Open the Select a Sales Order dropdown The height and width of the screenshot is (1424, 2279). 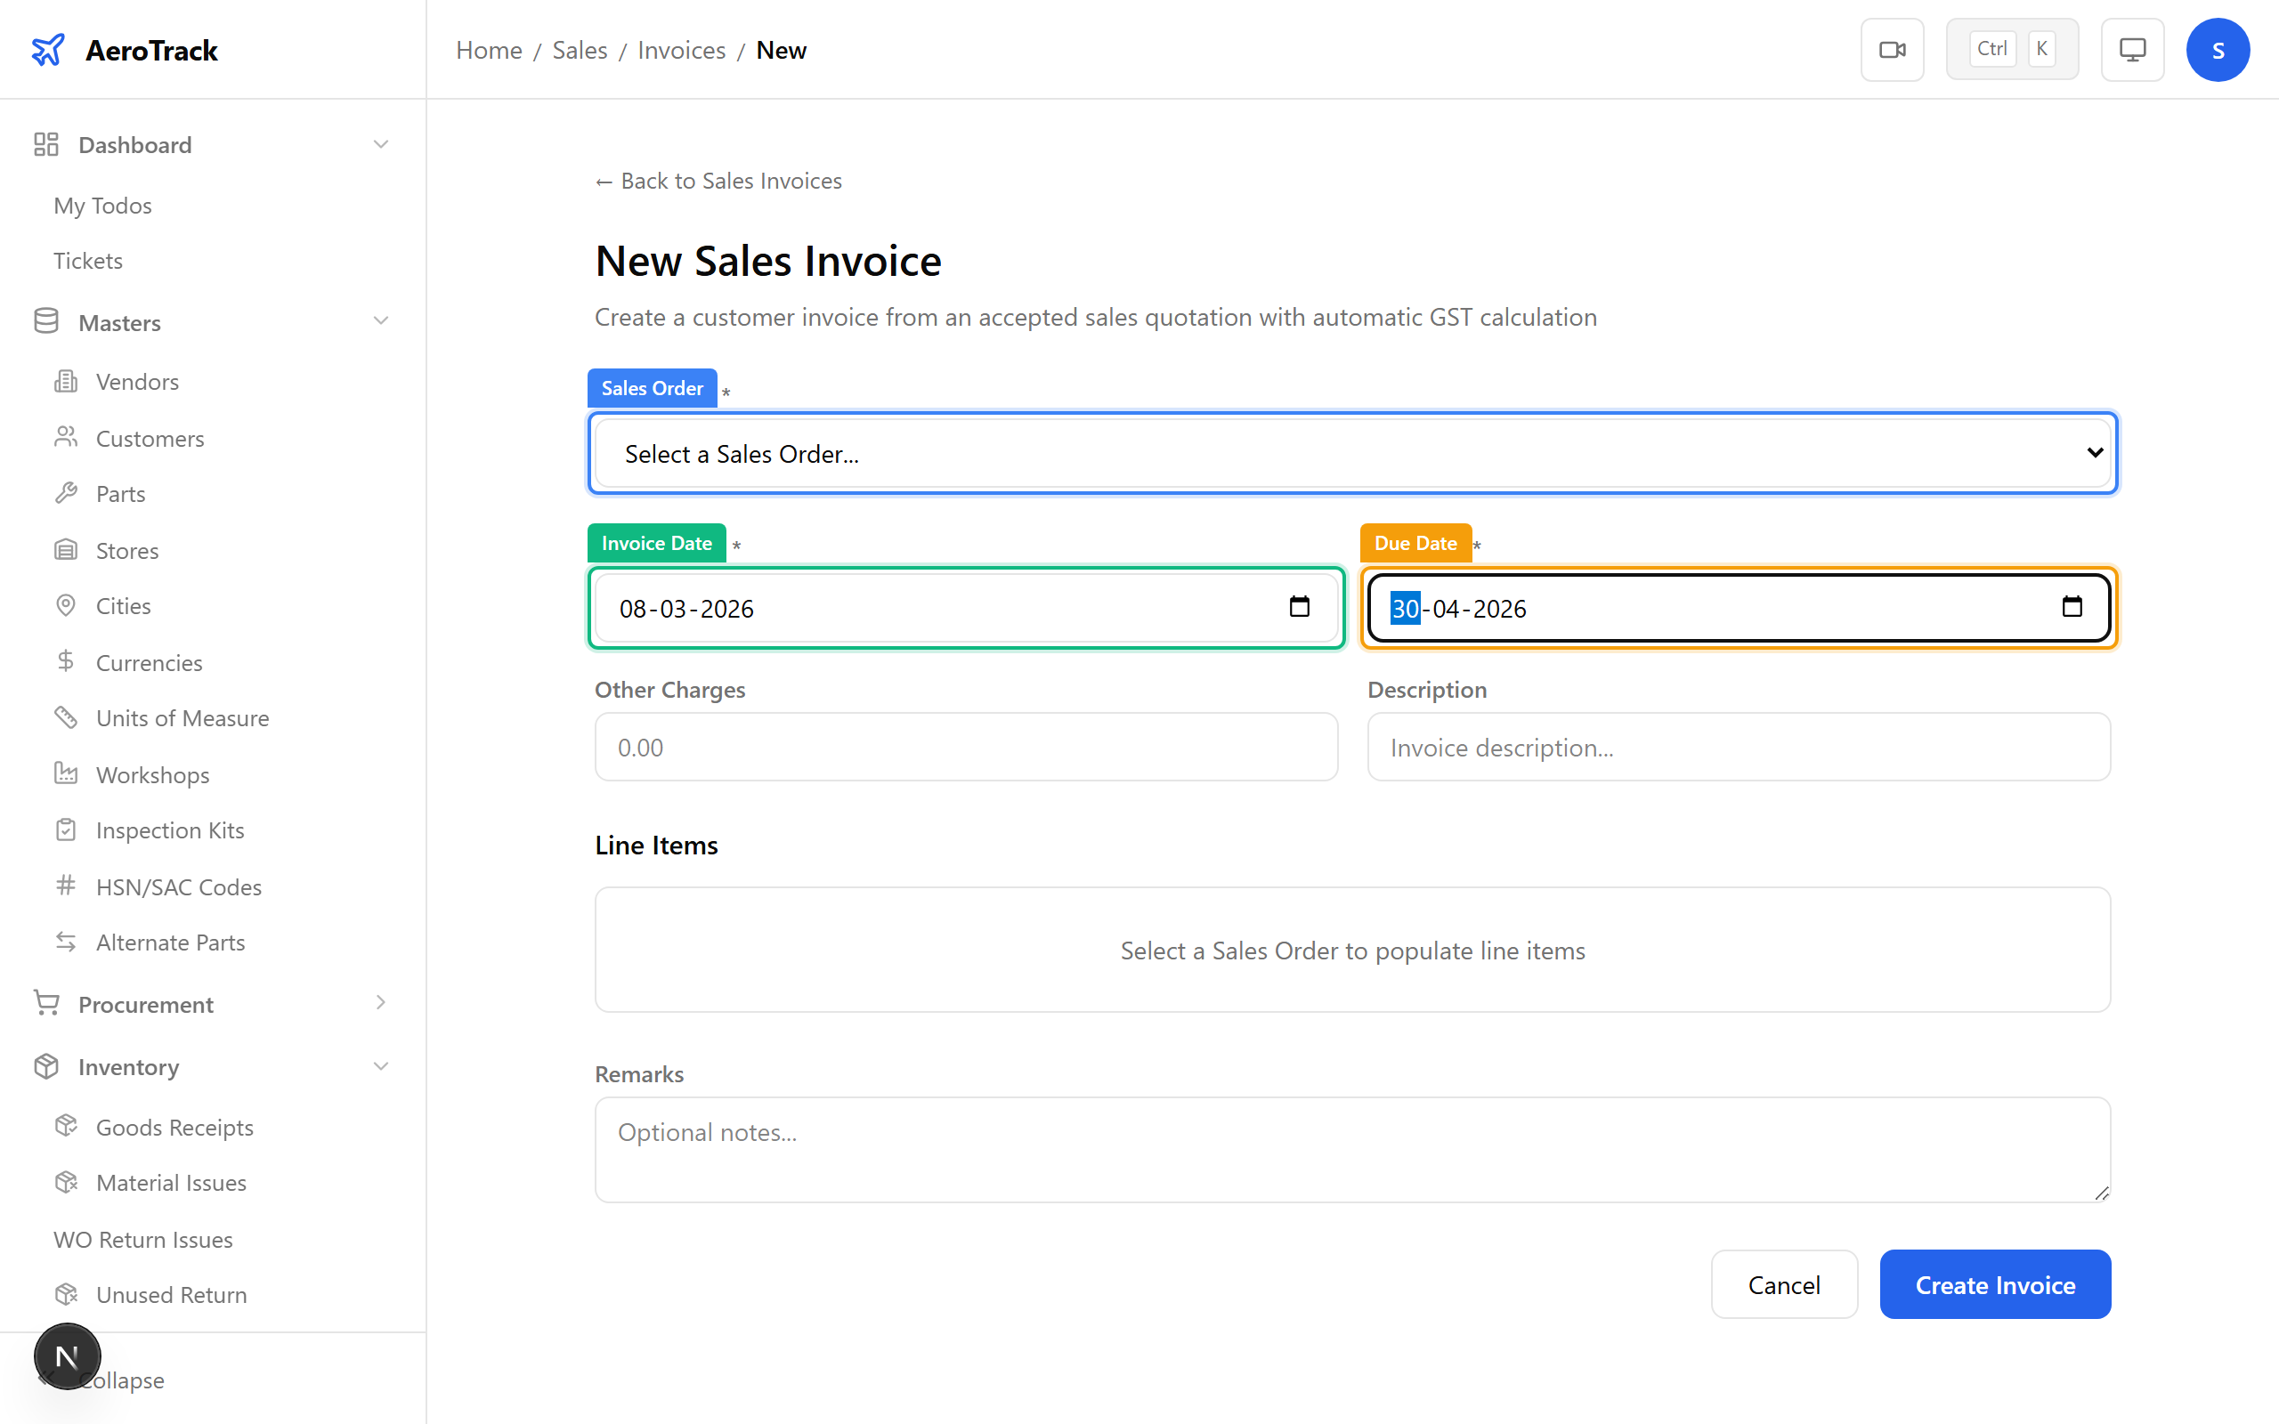1351,453
